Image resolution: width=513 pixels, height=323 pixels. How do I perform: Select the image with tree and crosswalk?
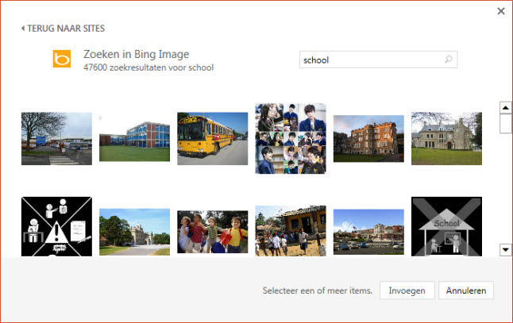[56, 139]
